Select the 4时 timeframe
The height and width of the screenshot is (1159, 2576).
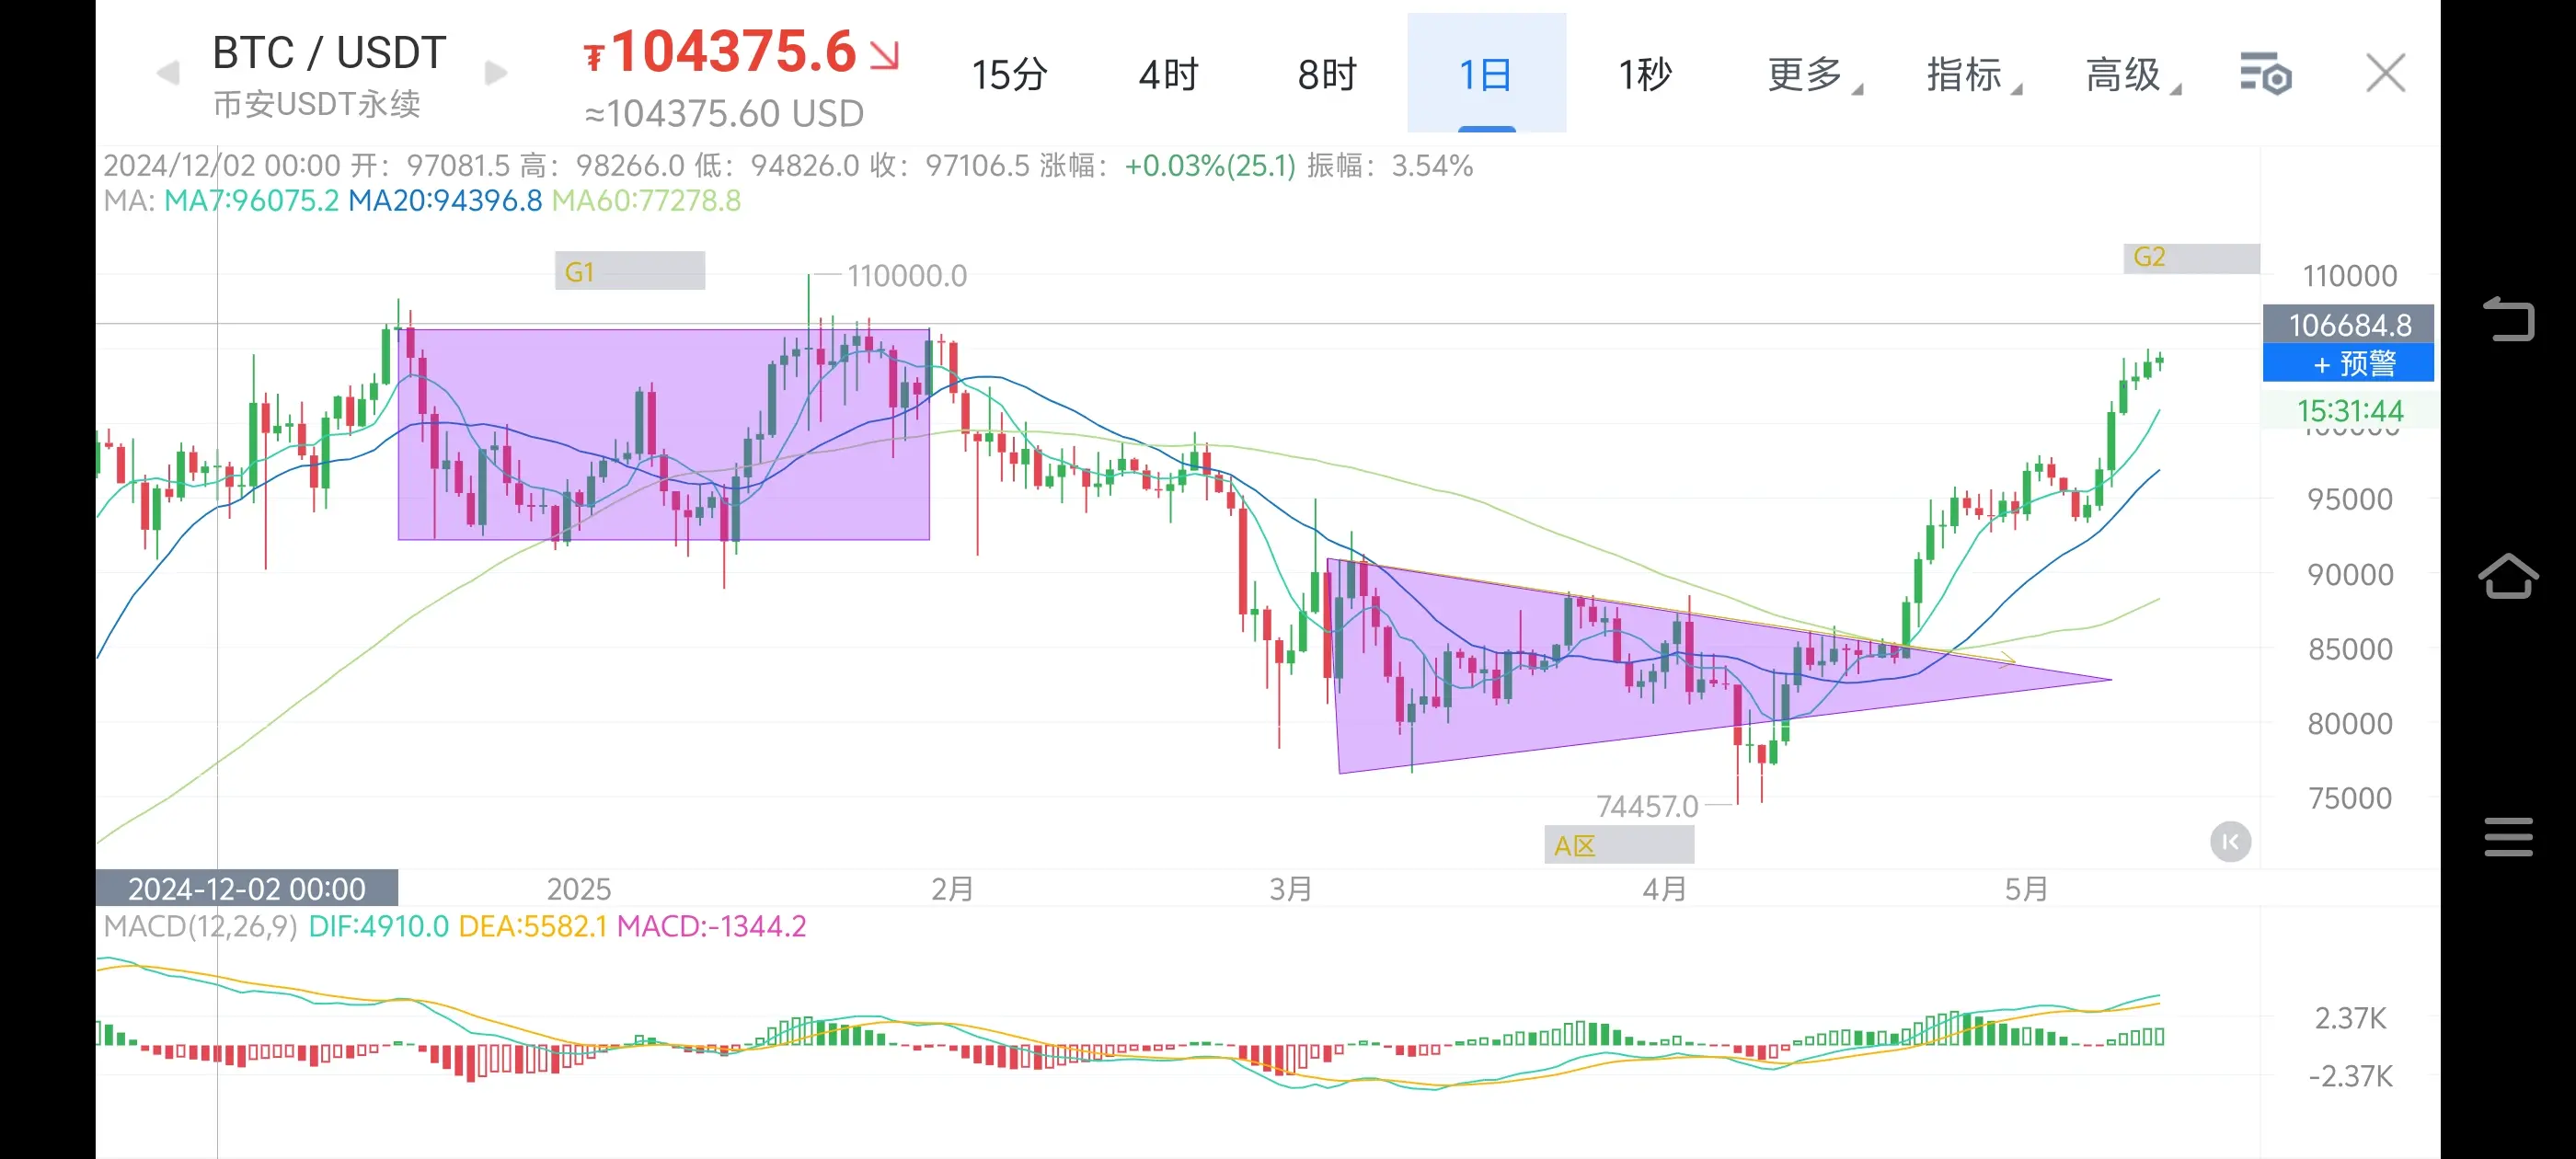pyautogui.click(x=1168, y=74)
